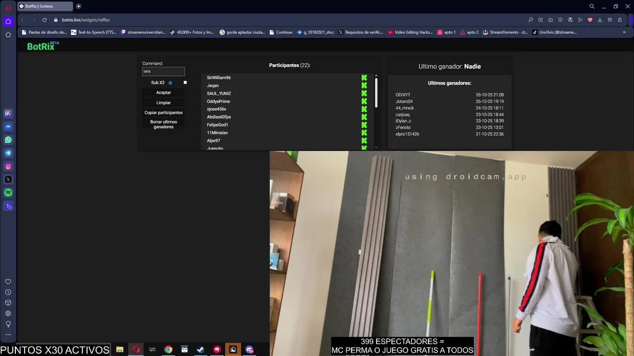Arrow up on the participants list scrollbar
634x356 pixels.
(376, 76)
